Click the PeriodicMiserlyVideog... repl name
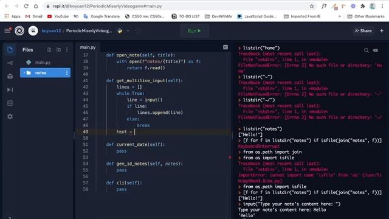 point(89,31)
